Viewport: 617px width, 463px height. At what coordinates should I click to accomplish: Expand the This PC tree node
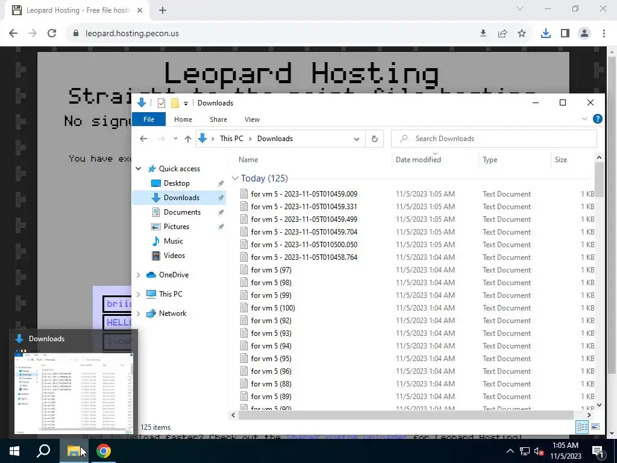pyautogui.click(x=139, y=294)
